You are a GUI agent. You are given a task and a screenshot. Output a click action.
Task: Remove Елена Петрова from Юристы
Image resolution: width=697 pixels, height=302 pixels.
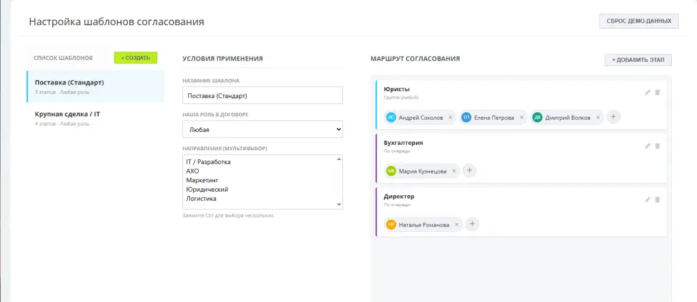click(522, 118)
